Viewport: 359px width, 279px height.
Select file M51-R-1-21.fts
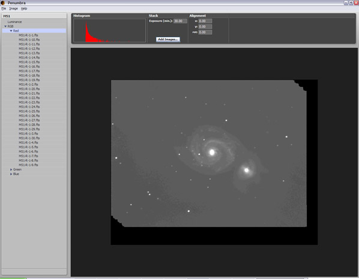[29, 93]
